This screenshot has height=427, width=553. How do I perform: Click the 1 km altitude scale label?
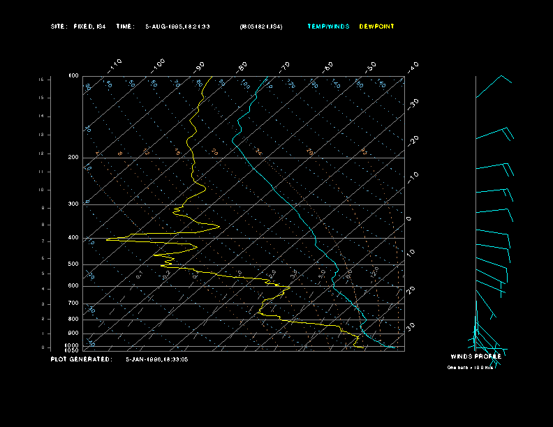43,334
